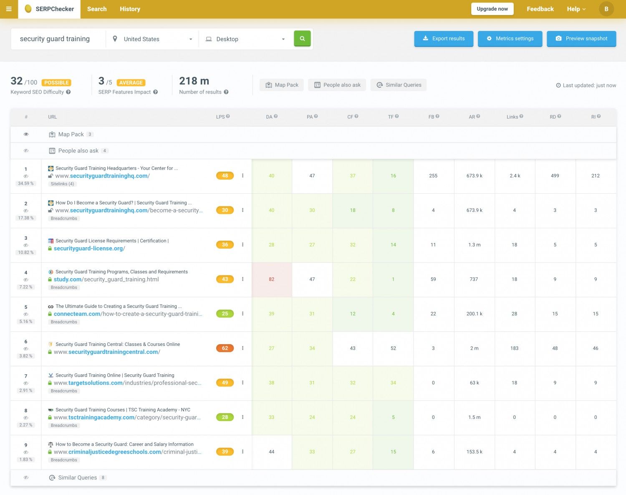The image size is (626, 495).
Task: Toggle visibility of People also ask row
Action: coord(26,150)
